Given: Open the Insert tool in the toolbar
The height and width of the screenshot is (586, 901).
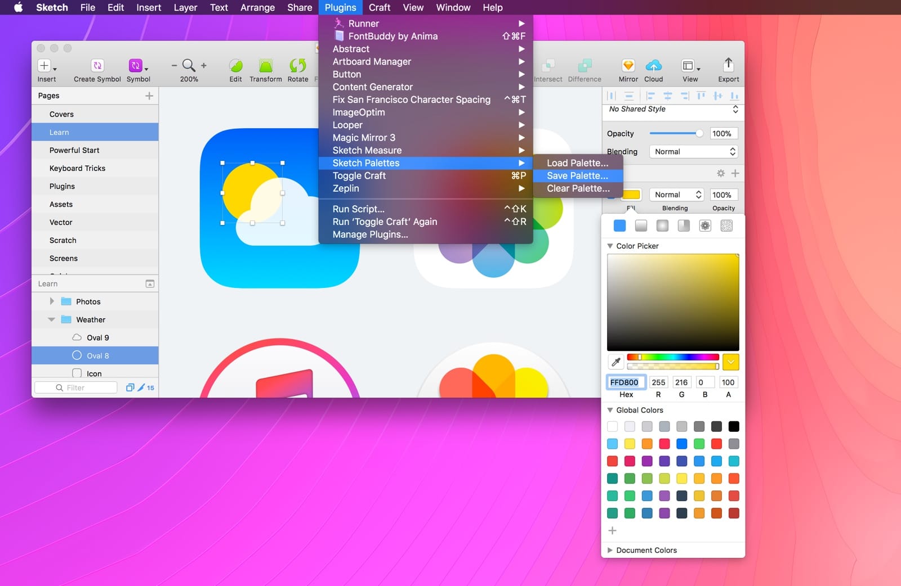Looking at the screenshot, I should [x=44, y=66].
